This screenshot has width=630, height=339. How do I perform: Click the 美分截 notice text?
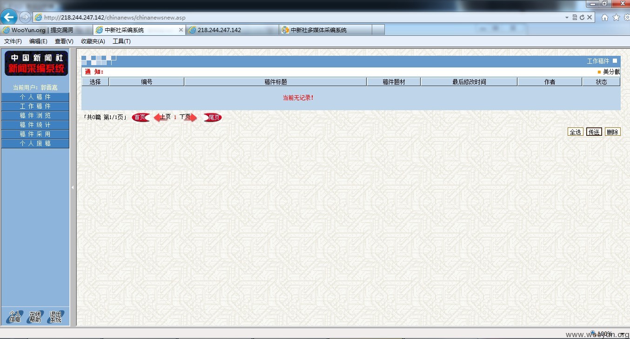[x=611, y=72]
